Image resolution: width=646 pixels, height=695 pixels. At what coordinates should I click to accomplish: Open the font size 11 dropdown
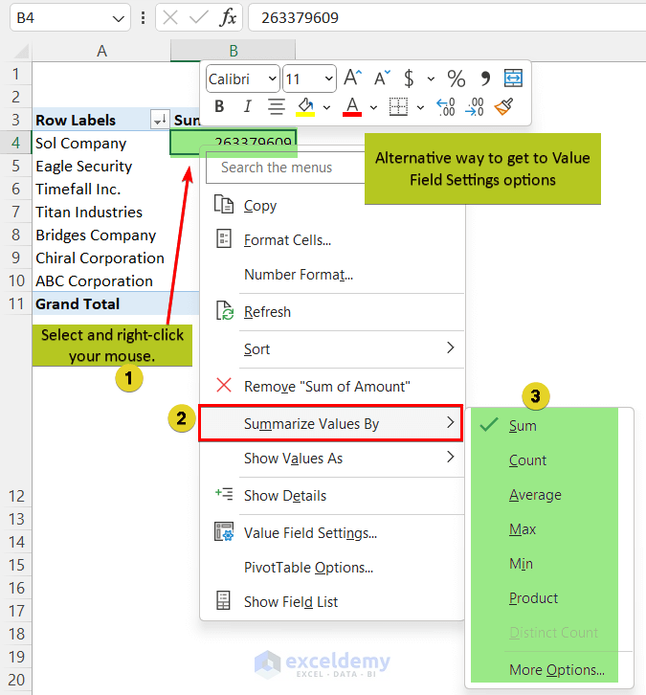pyautogui.click(x=329, y=78)
